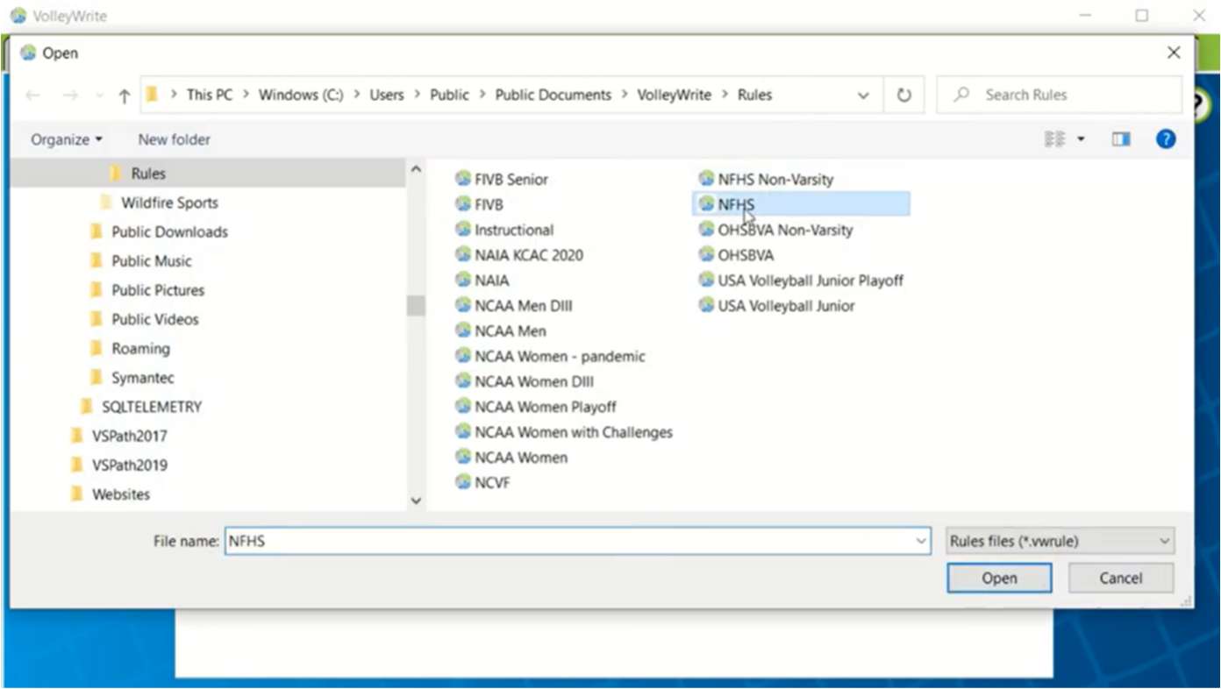
Task: Select NCAA Women - pandemic file
Action: click(x=550, y=357)
